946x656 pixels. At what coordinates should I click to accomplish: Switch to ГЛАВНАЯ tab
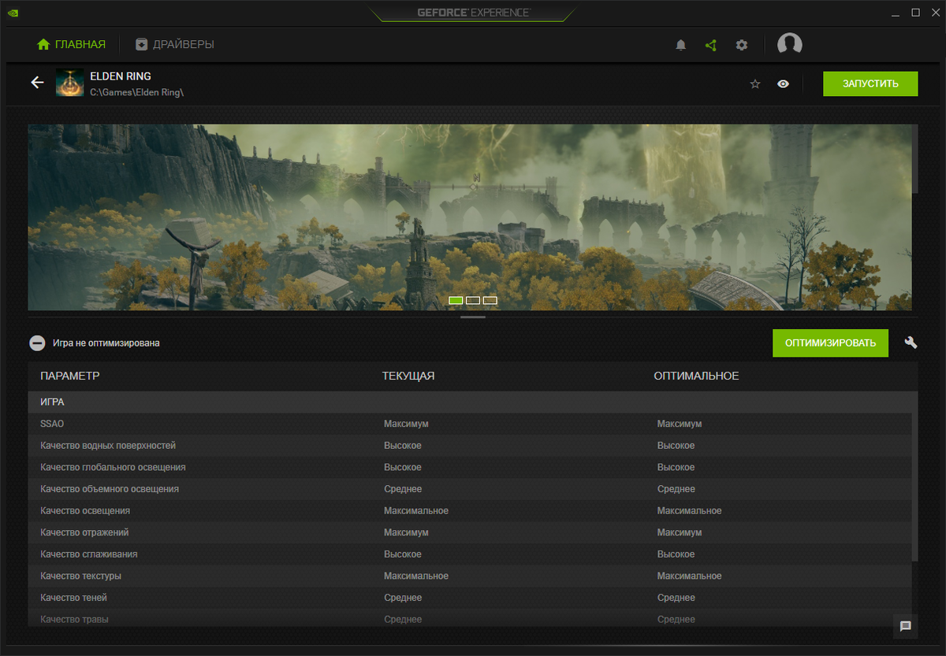click(x=71, y=45)
